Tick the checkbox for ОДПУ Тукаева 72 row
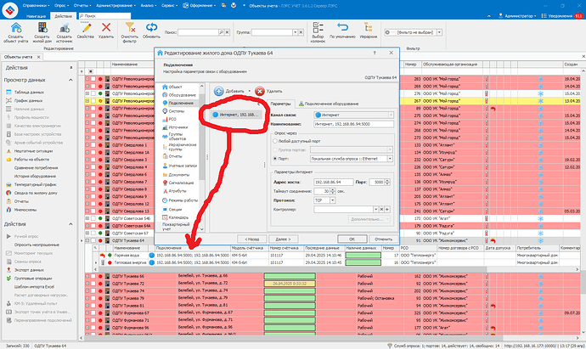Image resolution: width=586 pixels, height=349 pixels. pos(93,284)
